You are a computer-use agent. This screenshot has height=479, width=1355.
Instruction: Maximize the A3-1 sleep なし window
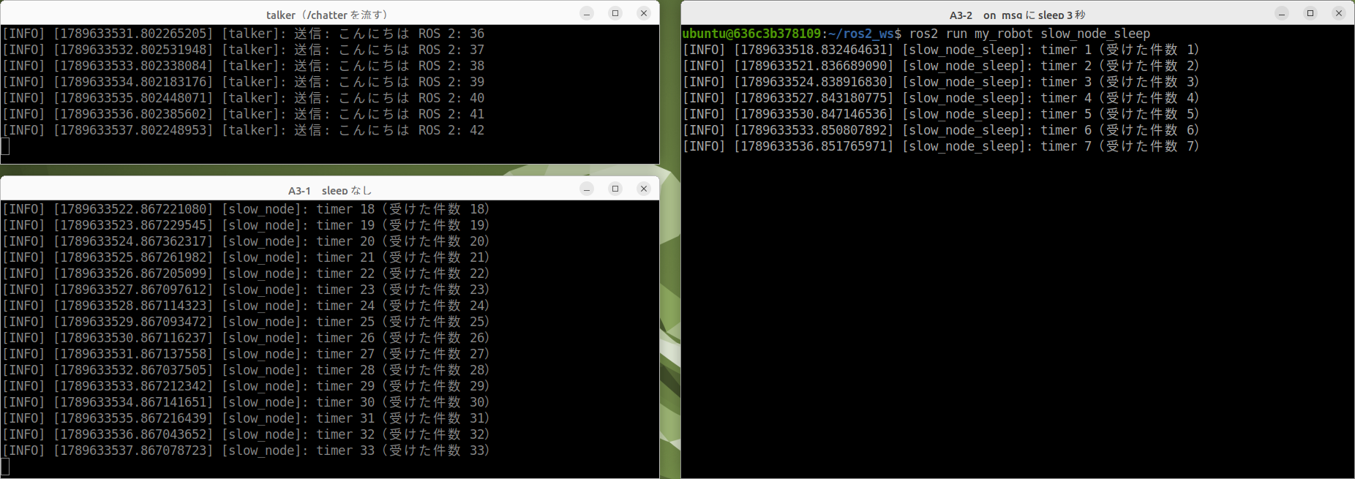tap(615, 189)
